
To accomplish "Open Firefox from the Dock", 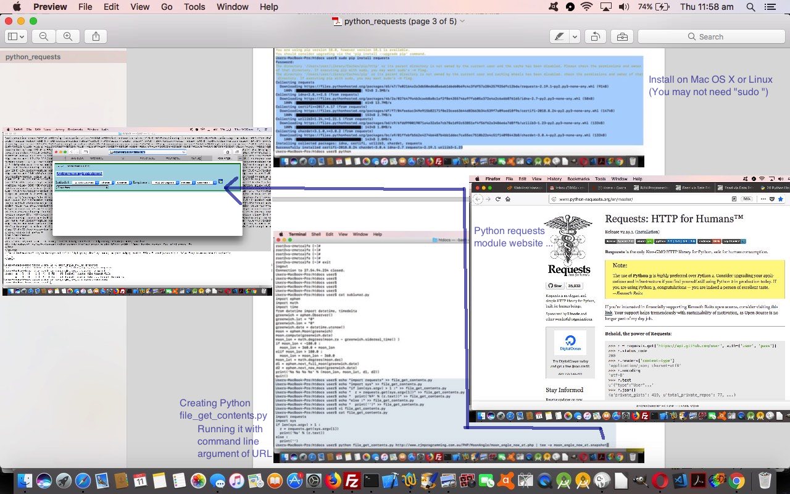I will click(332, 480).
